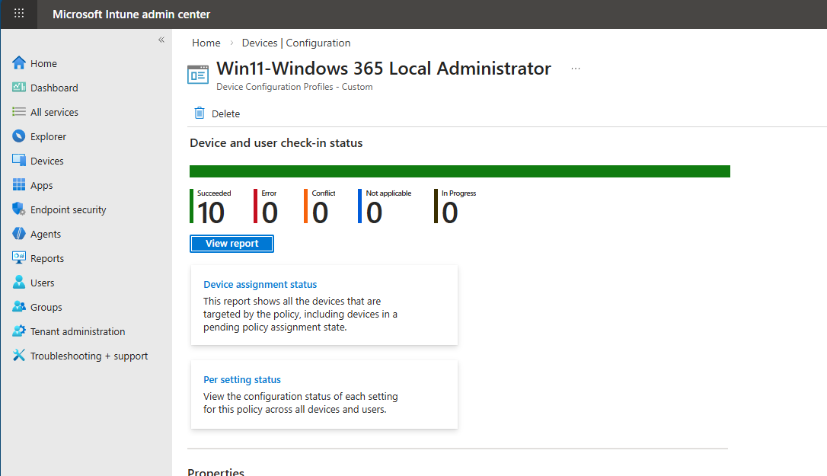Viewport: 827px width, 476px height.
Task: Collapse the left navigation pane
Action: click(161, 40)
